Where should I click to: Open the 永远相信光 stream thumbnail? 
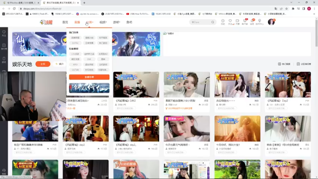pyautogui.click(x=237, y=84)
